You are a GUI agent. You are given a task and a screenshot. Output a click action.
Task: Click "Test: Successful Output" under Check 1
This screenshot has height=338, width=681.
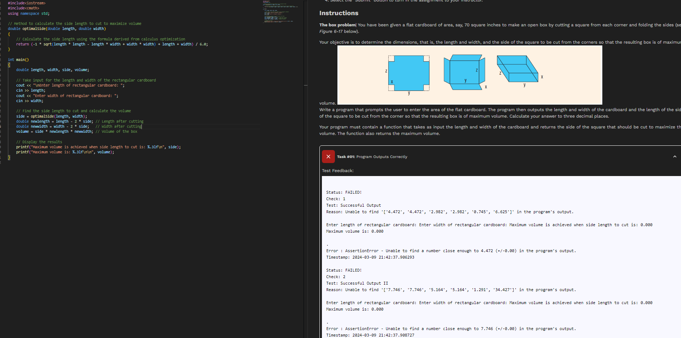click(x=354, y=205)
